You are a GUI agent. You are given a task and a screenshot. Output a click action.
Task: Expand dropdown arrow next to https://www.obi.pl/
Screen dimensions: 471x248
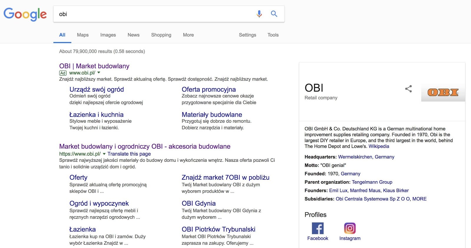[x=104, y=154]
